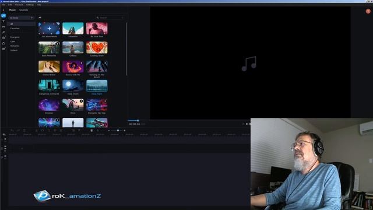Open the Help menu
This screenshot has width=373, height=210.
39,5
